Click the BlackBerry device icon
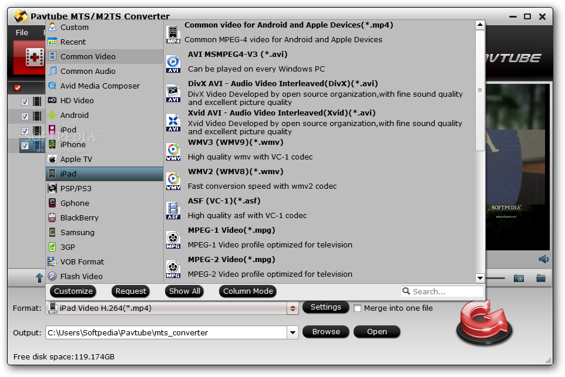This screenshot has width=565, height=377. point(53,218)
